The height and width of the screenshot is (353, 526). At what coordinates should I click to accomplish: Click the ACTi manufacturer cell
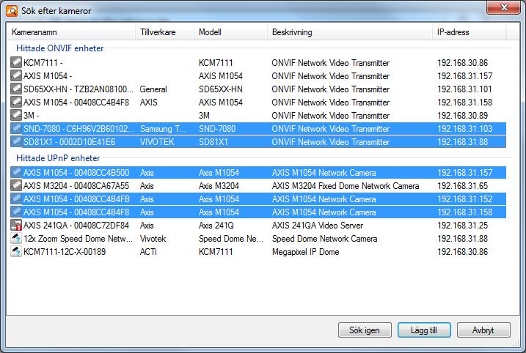(148, 252)
